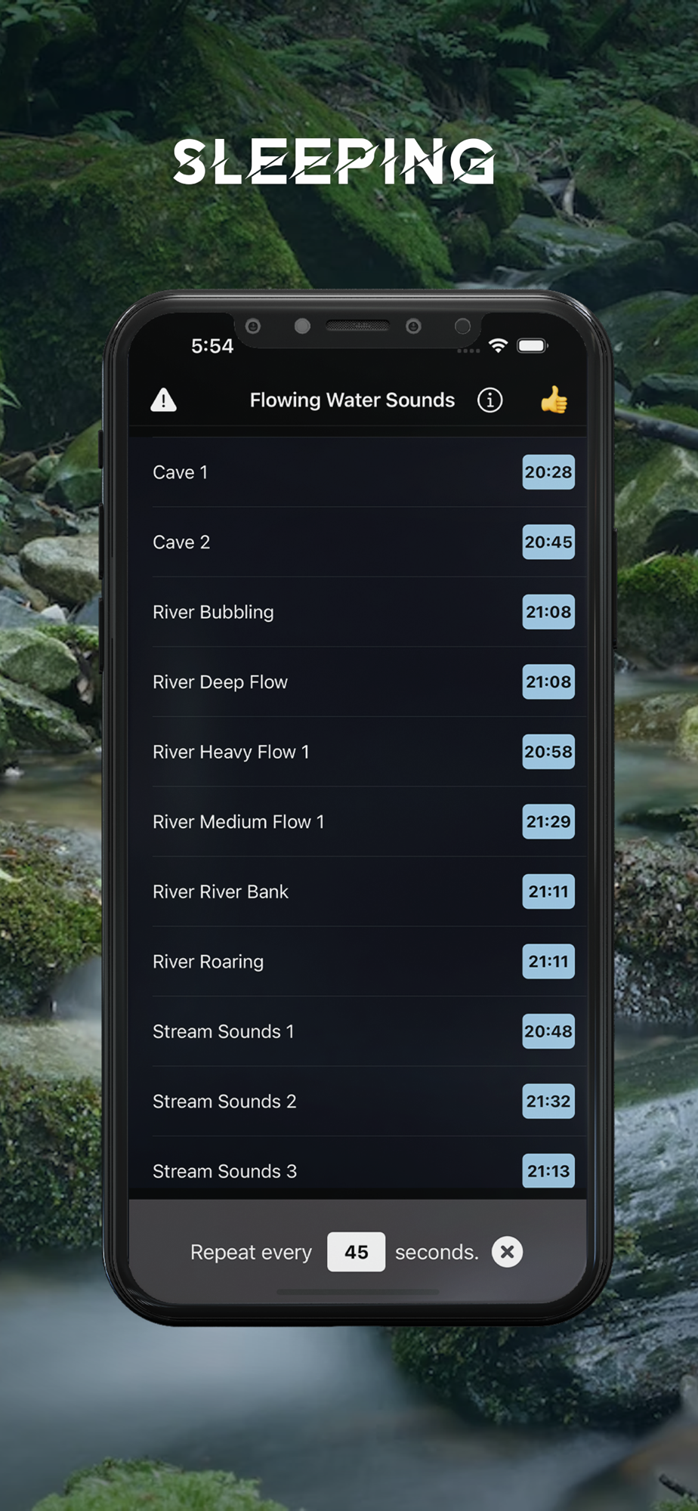Tap the thumbs up icon
698x1511 pixels.
tap(554, 400)
